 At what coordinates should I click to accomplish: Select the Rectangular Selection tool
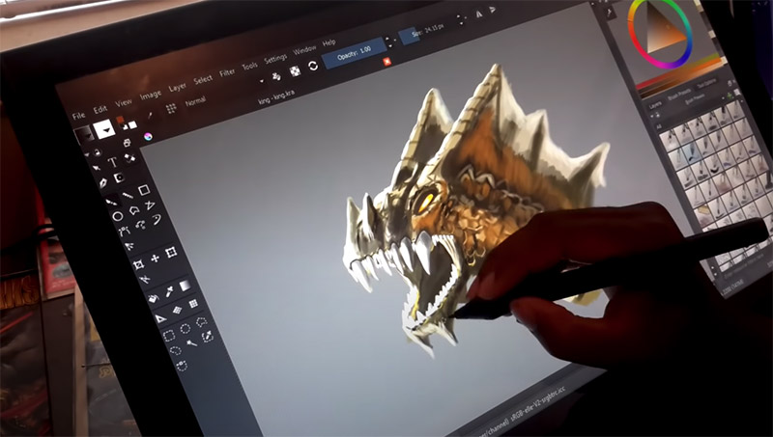coord(168,336)
